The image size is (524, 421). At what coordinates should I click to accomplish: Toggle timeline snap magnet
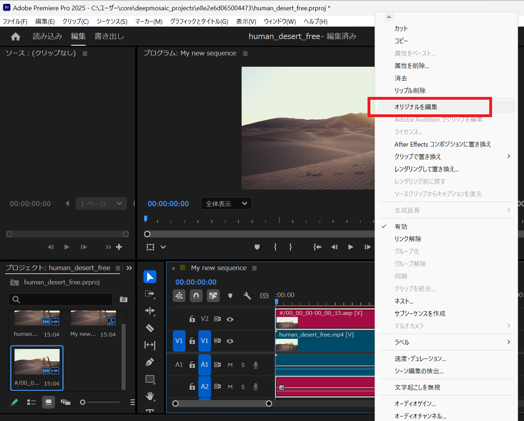coord(196,296)
